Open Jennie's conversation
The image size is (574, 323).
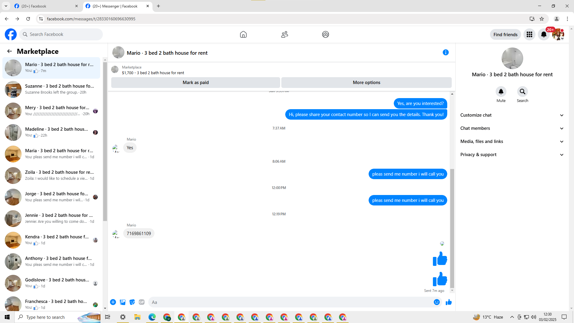tap(51, 218)
